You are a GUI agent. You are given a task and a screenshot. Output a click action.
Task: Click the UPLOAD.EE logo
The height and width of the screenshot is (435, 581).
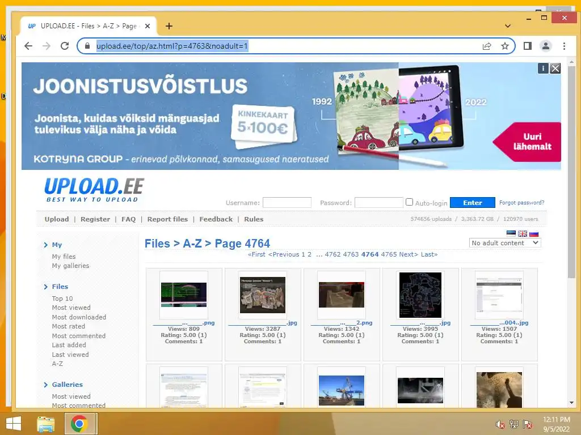click(94, 190)
